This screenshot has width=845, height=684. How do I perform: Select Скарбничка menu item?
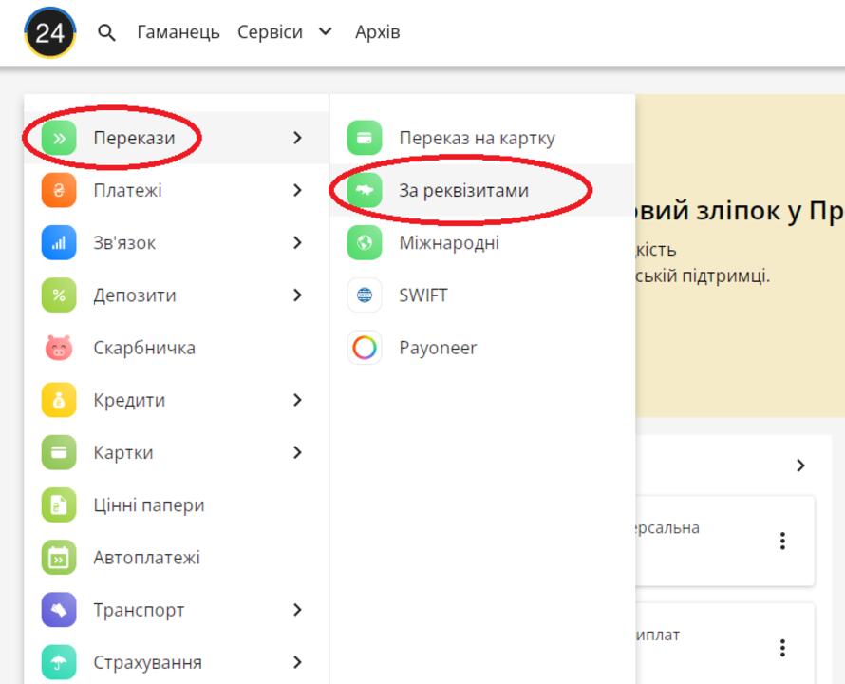click(x=177, y=348)
